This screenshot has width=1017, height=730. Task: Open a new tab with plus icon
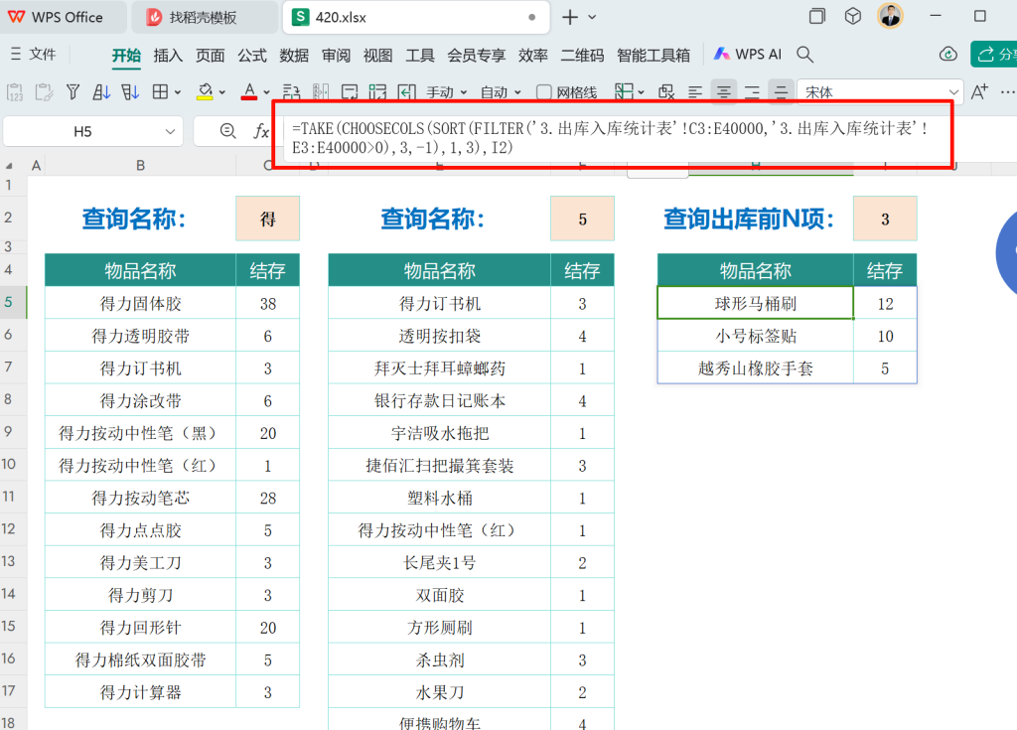coord(570,17)
